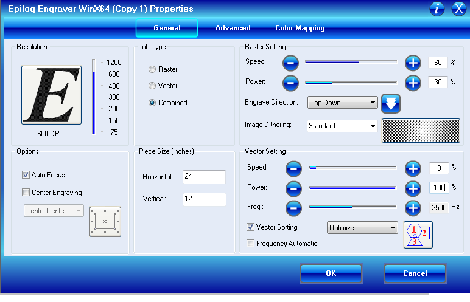Enable the Center-Engraving checkbox
This screenshot has width=470, height=302.
pos(26,193)
